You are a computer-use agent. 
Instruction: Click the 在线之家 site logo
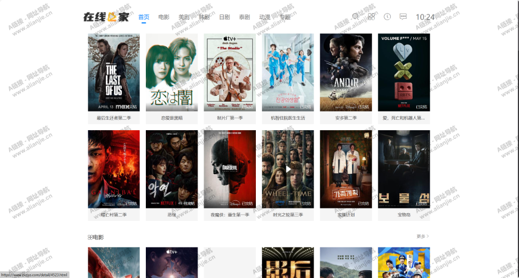click(106, 17)
